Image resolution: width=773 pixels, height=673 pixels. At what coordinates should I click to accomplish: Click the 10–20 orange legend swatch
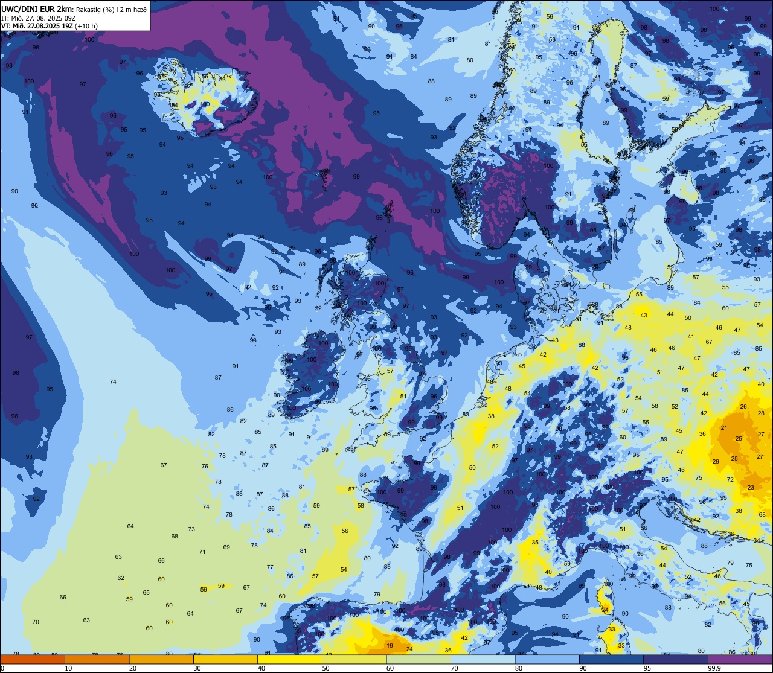click(x=97, y=660)
